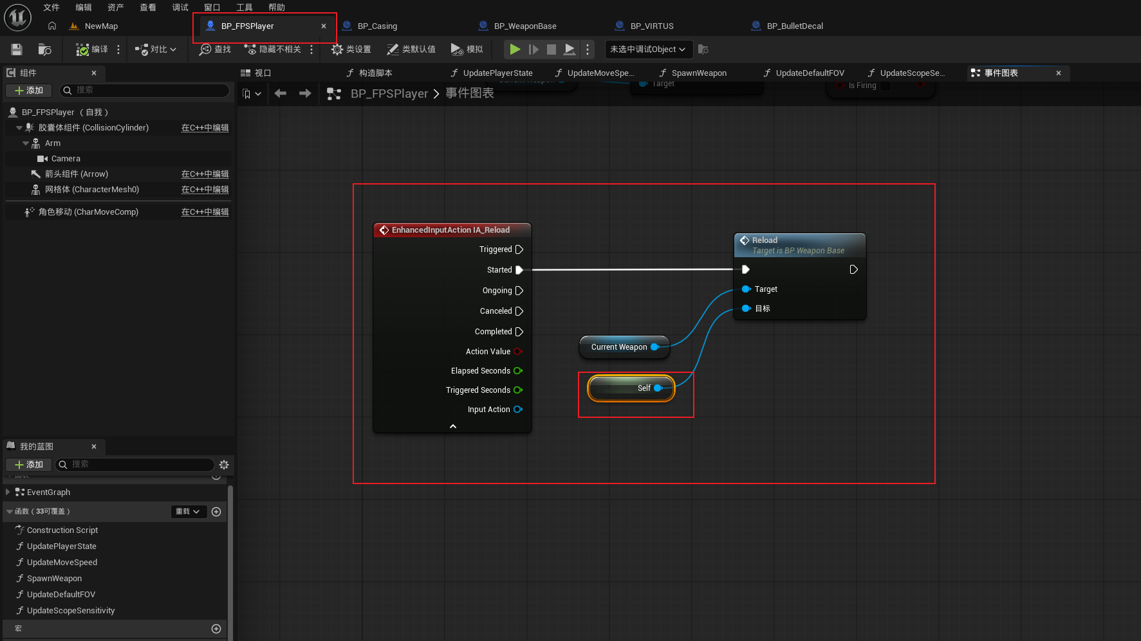Open the 工具 menu
Image resolution: width=1141 pixels, height=641 pixels.
coord(245,8)
